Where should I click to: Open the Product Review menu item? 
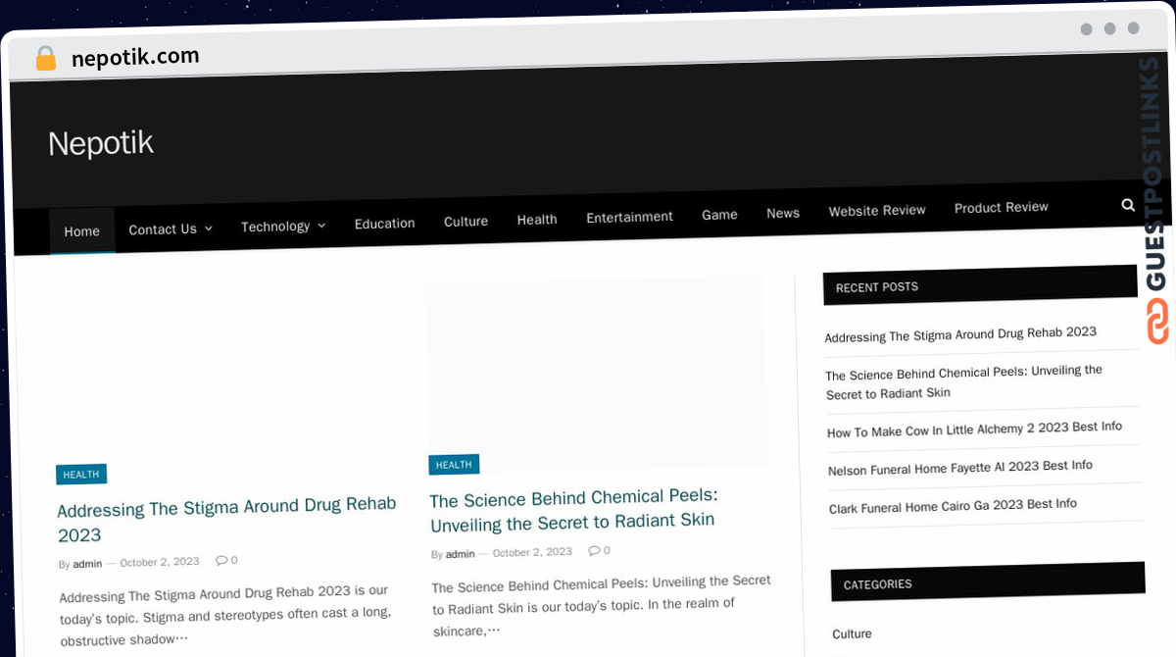[1002, 208]
